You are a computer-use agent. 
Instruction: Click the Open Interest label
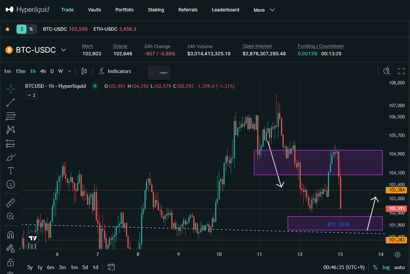(257, 46)
